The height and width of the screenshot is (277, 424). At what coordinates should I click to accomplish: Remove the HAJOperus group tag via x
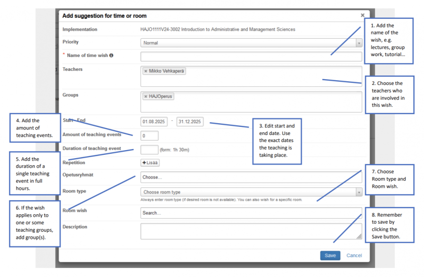click(146, 97)
